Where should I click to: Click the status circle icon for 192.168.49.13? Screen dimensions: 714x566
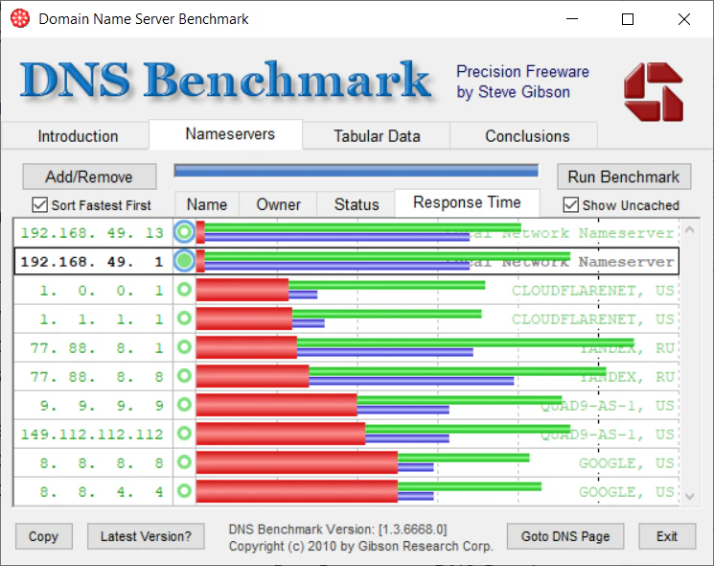coord(184,232)
